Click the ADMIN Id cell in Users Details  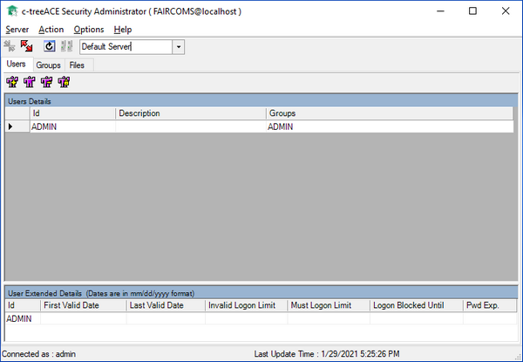(x=72, y=126)
